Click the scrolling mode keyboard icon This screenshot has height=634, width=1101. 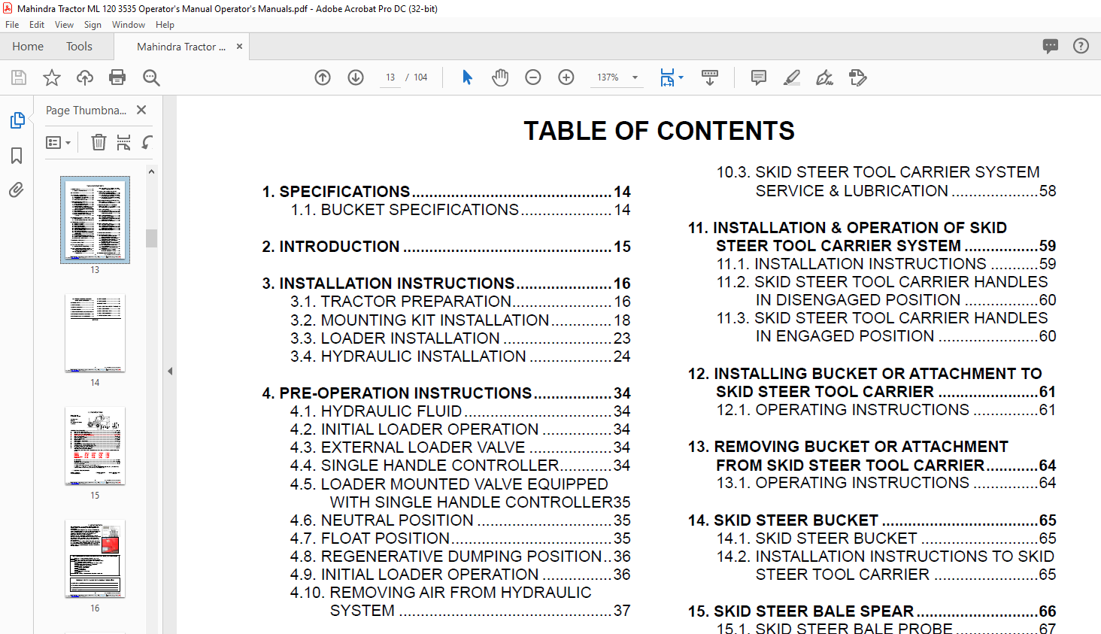(710, 77)
